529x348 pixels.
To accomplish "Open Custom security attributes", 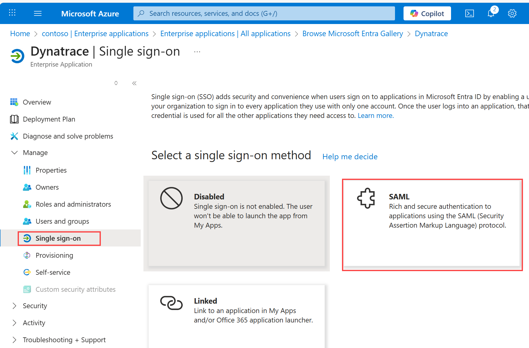I will [76, 289].
